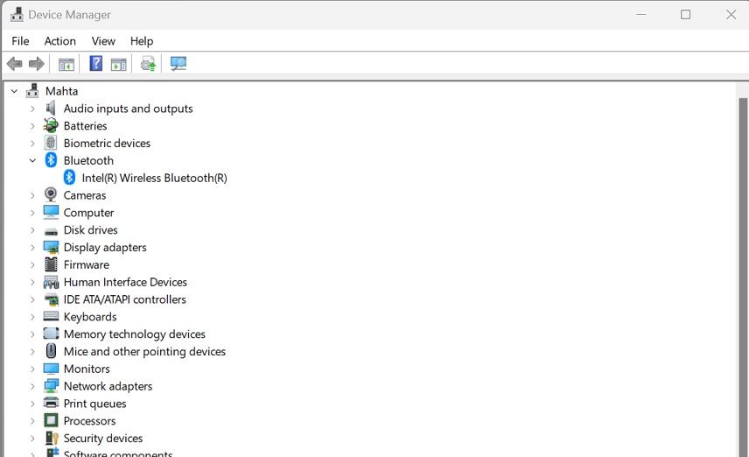Select the IDE ATA/ATAPI controllers label
The width and height of the screenshot is (749, 457).
[124, 299]
